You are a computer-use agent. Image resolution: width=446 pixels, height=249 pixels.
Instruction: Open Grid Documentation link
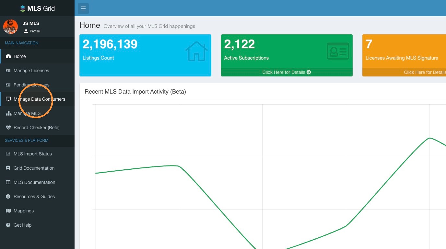(x=37, y=168)
